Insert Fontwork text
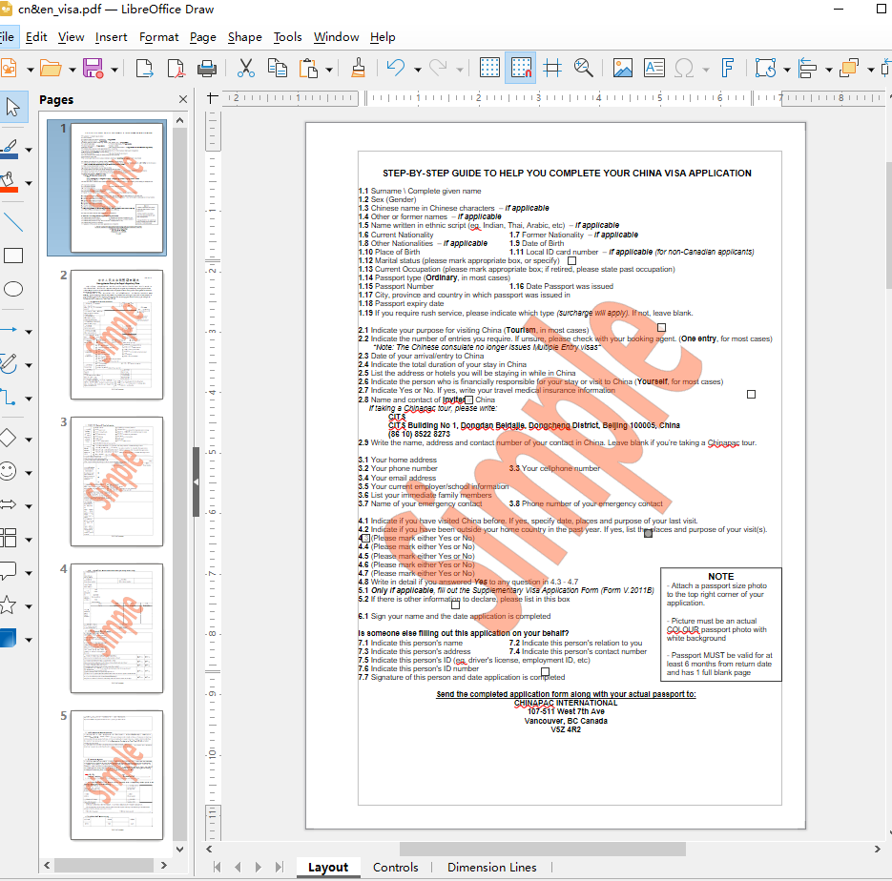The width and height of the screenshot is (892, 881). pyautogui.click(x=727, y=69)
